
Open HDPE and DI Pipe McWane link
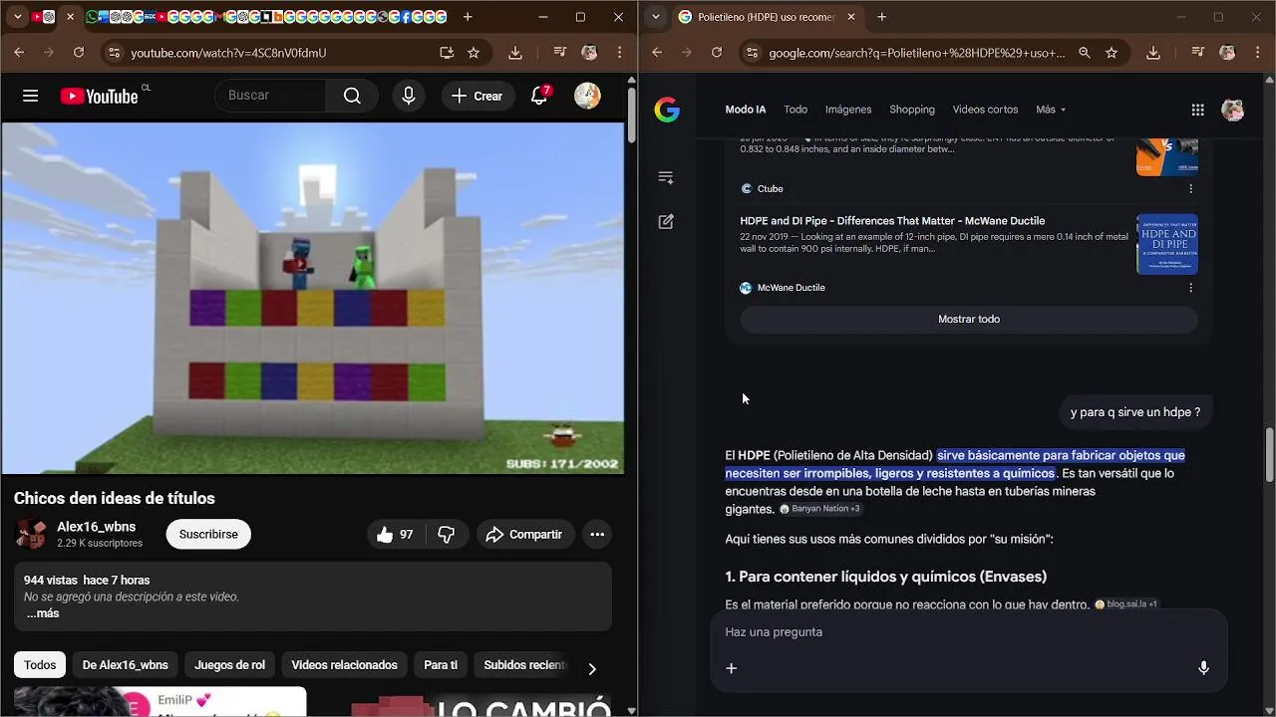(892, 221)
